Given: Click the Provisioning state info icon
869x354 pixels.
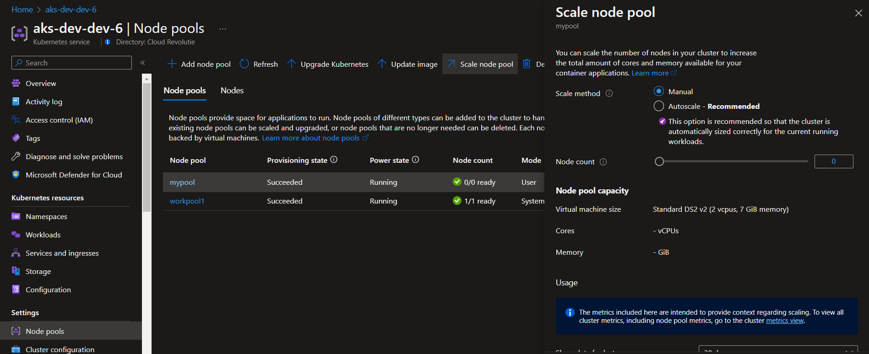Looking at the screenshot, I should click(x=334, y=160).
